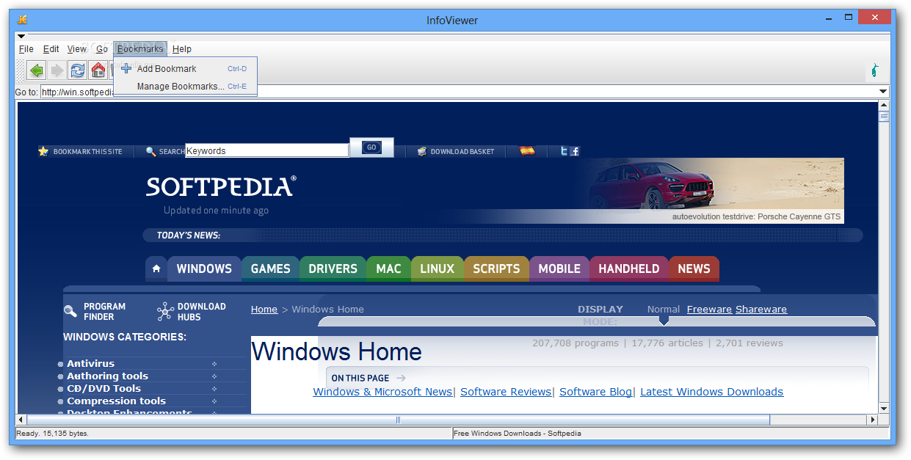This screenshot has width=911, height=460.
Task: Open Latest Windows Downloads link
Action: [712, 392]
